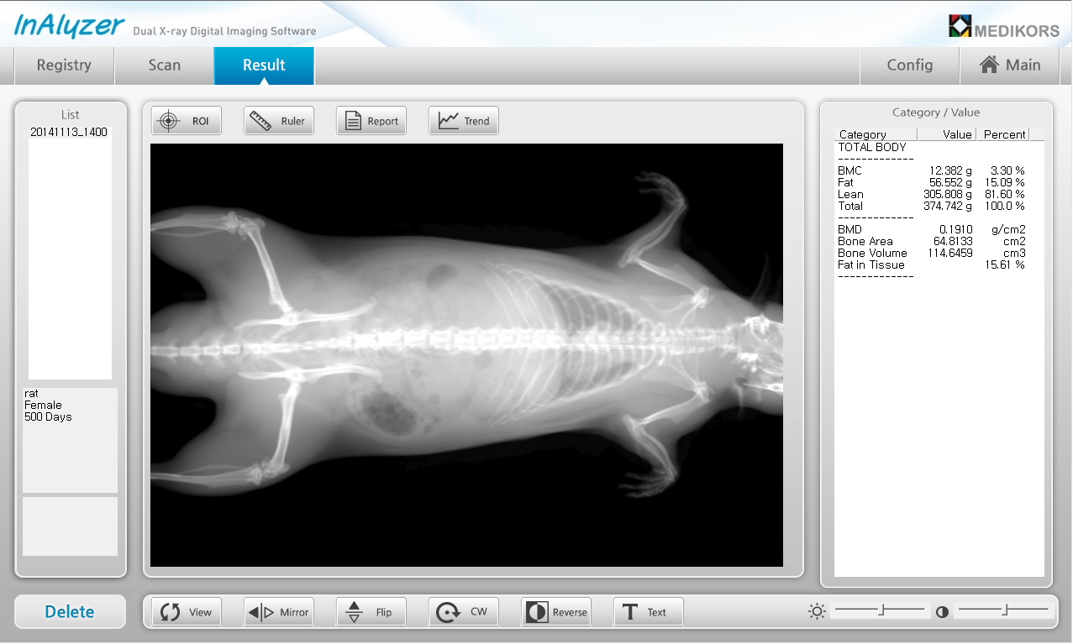1073x644 pixels.
Task: Select the ROI crosshair tool
Action: tap(186, 121)
